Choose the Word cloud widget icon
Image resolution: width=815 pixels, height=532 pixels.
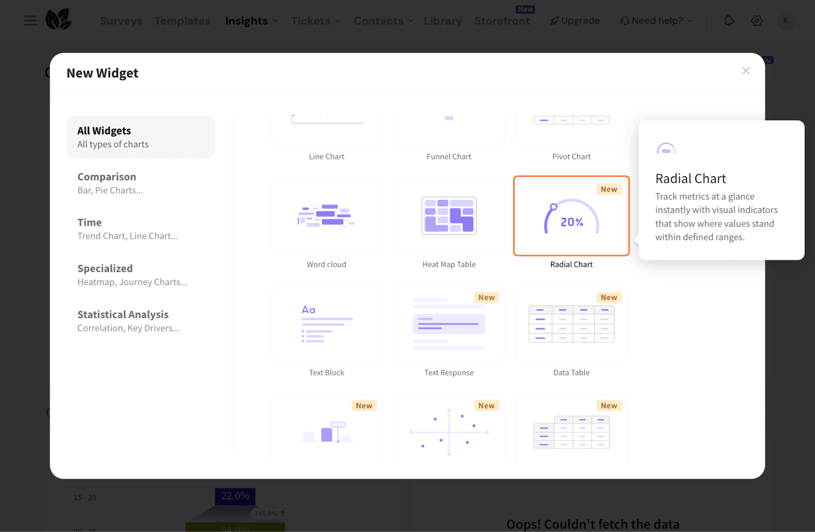click(327, 216)
